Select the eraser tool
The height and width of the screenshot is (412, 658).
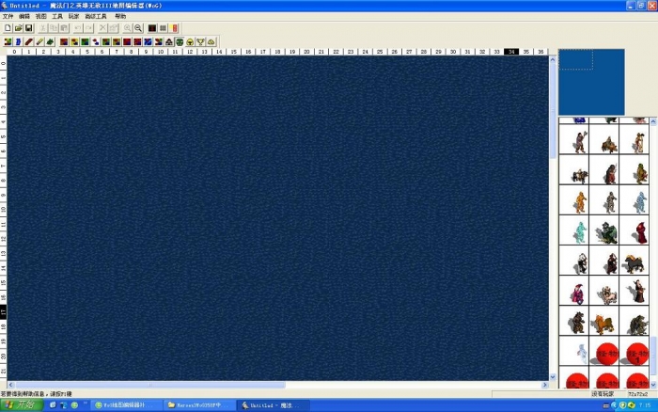[x=39, y=41]
